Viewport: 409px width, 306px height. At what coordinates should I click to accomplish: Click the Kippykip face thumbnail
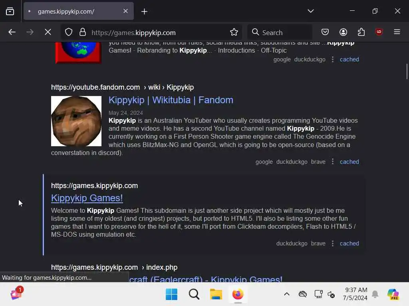click(x=76, y=121)
